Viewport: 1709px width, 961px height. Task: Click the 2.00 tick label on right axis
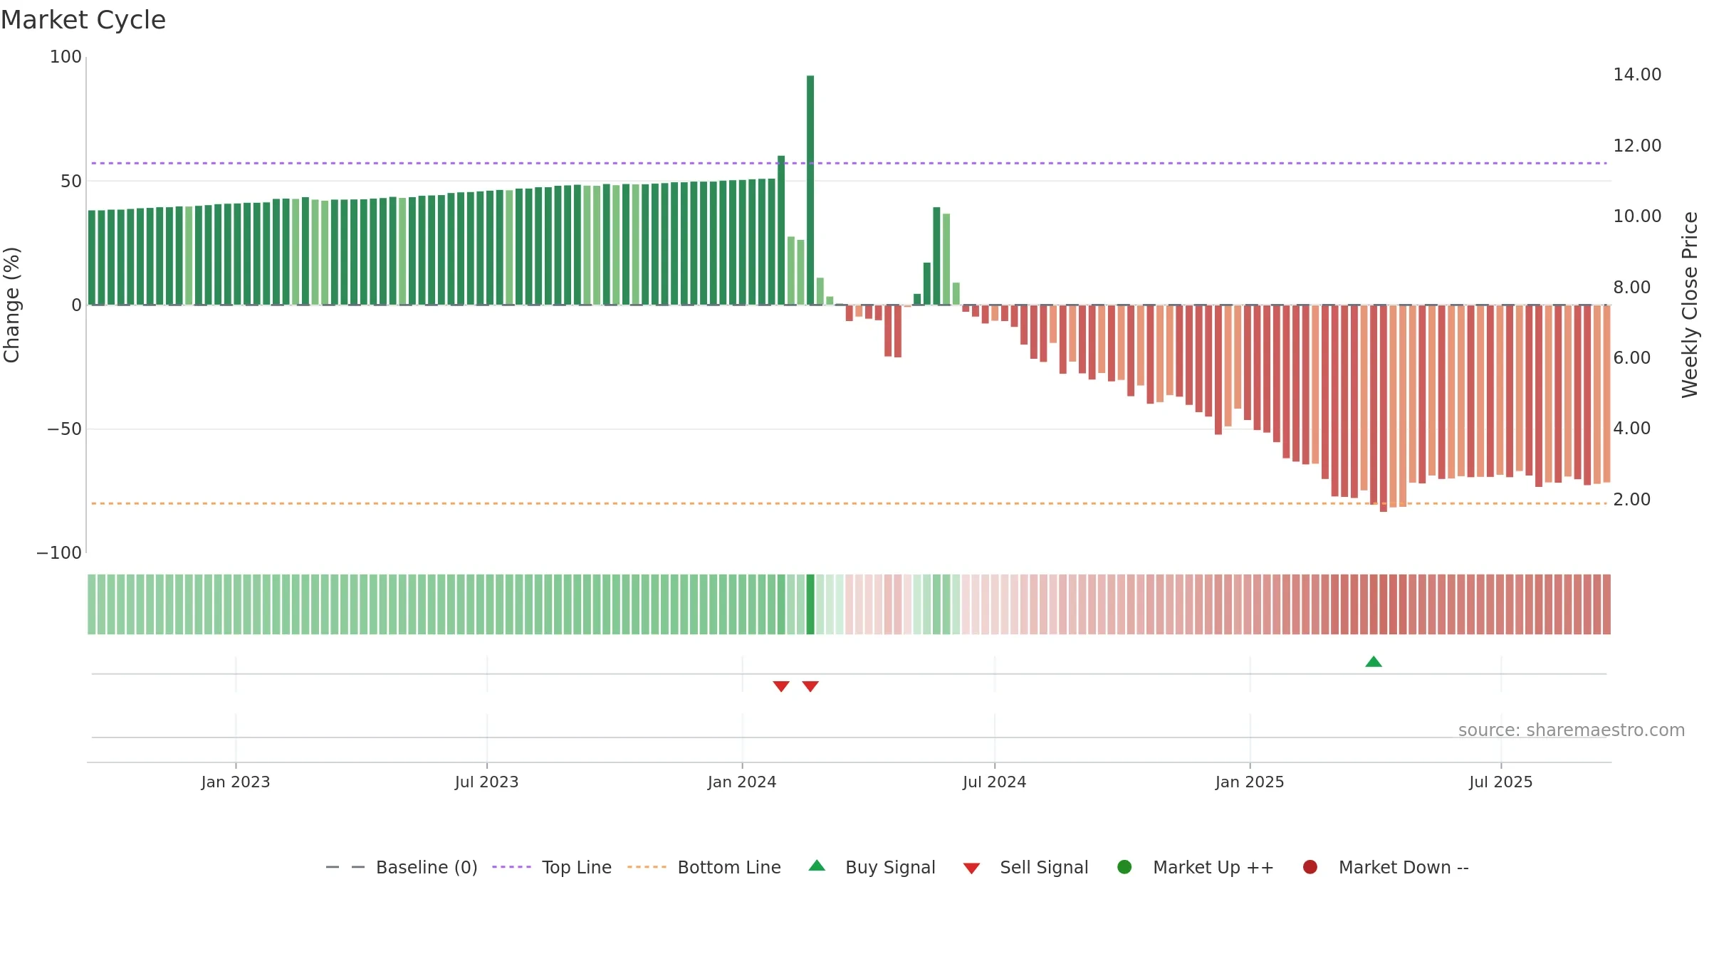coord(1631,500)
